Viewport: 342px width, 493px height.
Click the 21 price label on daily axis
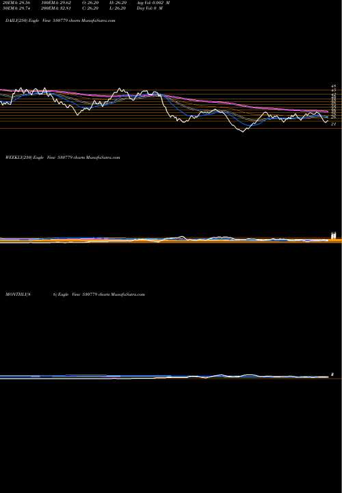tap(334, 124)
